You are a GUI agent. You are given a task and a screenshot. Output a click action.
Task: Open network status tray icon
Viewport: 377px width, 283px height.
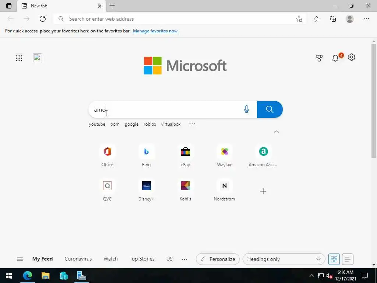pyautogui.click(x=321, y=276)
